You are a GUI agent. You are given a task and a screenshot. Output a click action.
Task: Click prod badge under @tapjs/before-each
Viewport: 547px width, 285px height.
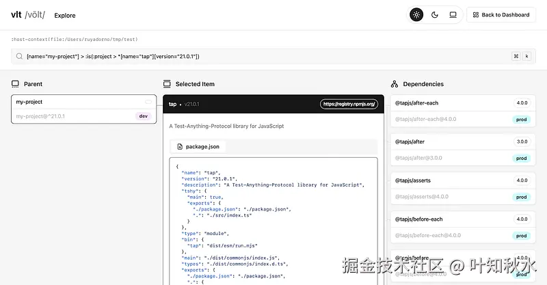click(522, 236)
